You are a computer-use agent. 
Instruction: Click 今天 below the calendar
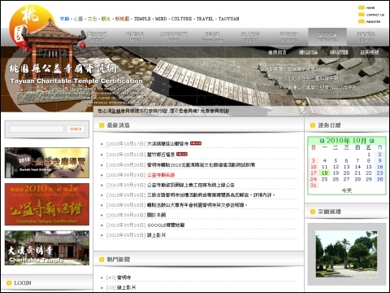(x=346, y=190)
